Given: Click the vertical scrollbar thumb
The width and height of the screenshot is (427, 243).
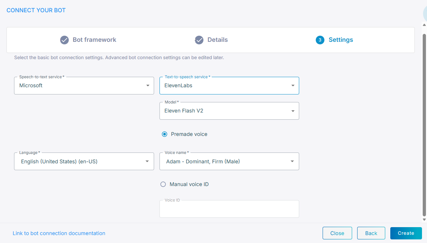Looking at the screenshot, I should coord(424,123).
